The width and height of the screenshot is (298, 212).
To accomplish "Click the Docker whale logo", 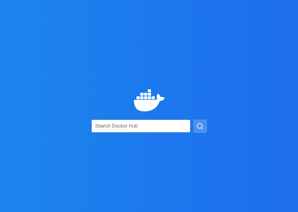I will 149,100.
